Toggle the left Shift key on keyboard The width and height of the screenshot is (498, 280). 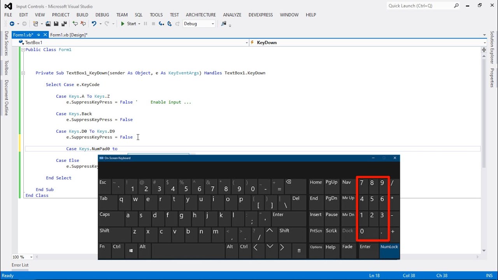(114, 234)
